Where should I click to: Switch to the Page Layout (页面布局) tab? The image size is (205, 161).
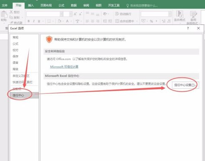tap(46, 5)
